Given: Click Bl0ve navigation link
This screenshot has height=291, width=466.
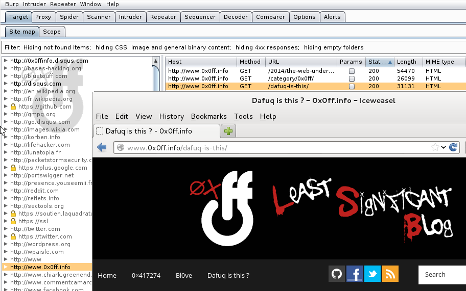Looking at the screenshot, I should (x=183, y=275).
